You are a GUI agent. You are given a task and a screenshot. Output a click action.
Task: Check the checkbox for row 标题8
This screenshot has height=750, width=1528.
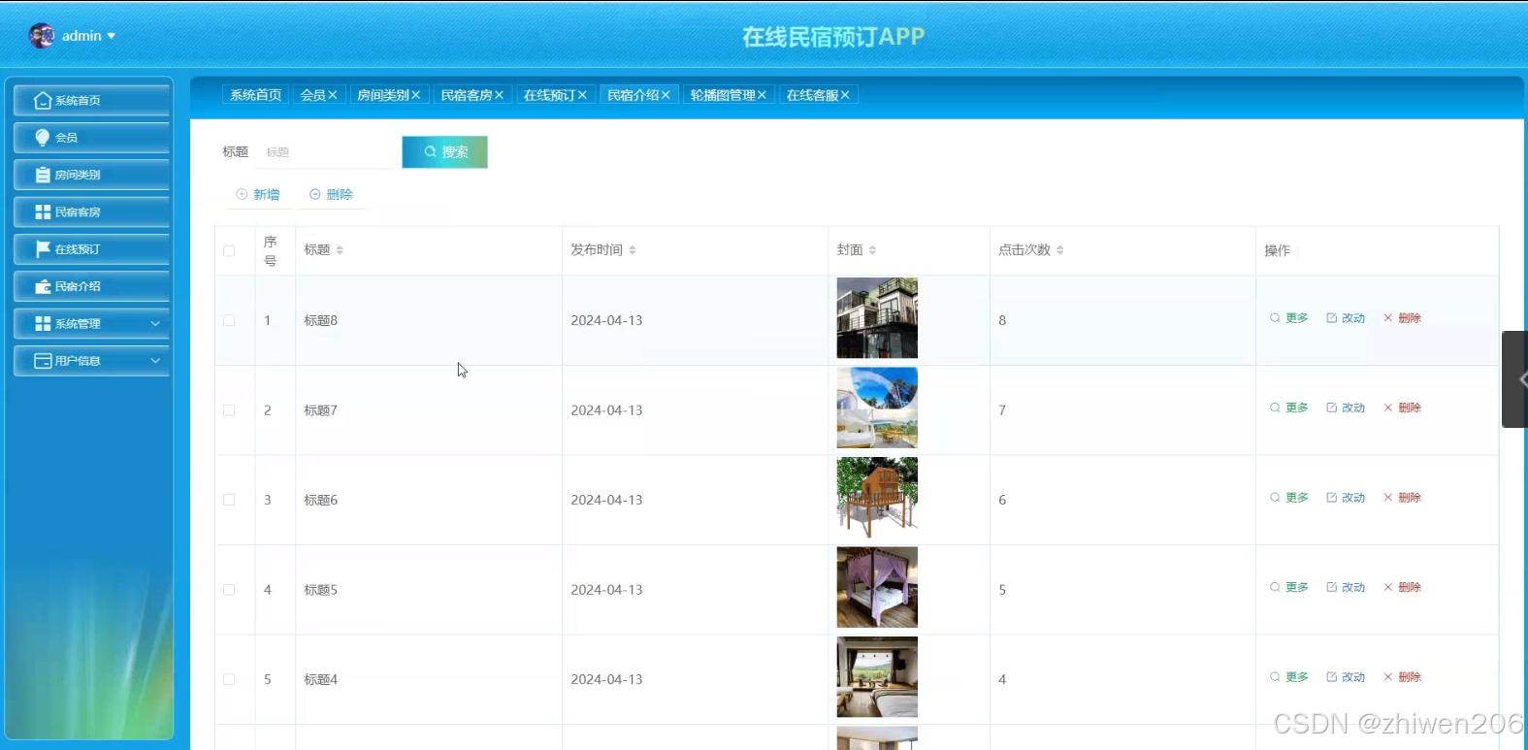point(229,320)
